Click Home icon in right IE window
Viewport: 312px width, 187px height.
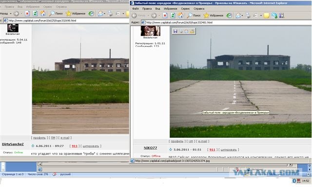[180, 16]
